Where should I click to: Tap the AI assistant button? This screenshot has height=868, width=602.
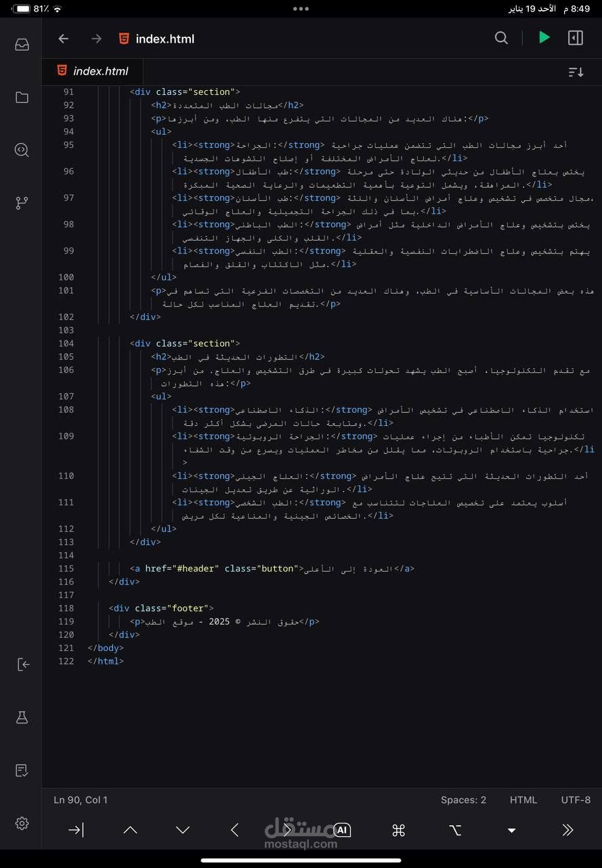tap(343, 830)
